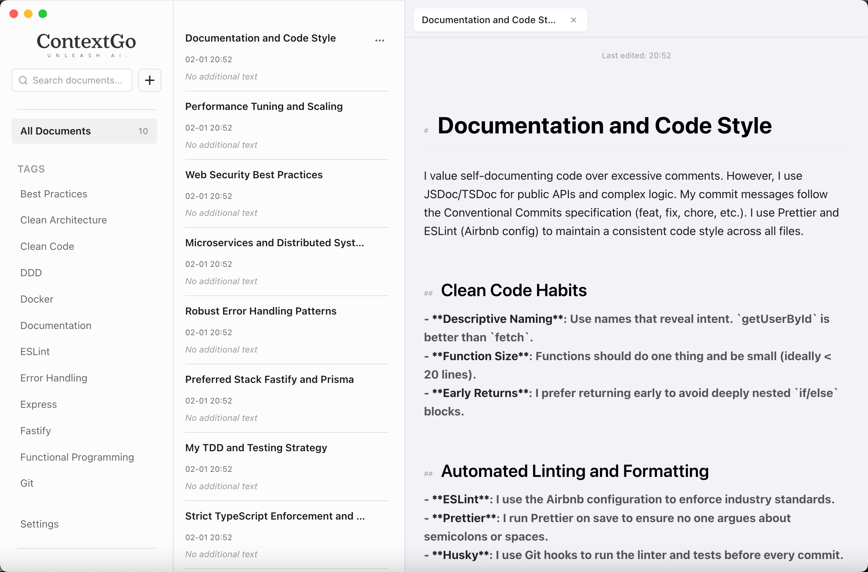Click the marker beside Clean Code Habits heading
The width and height of the screenshot is (868, 572).
coord(428,293)
